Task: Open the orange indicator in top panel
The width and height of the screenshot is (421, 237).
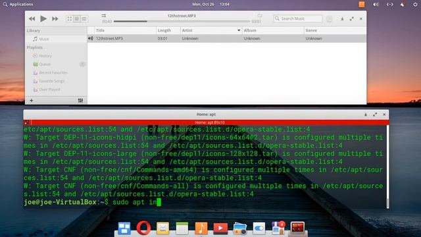Action: [362, 5]
